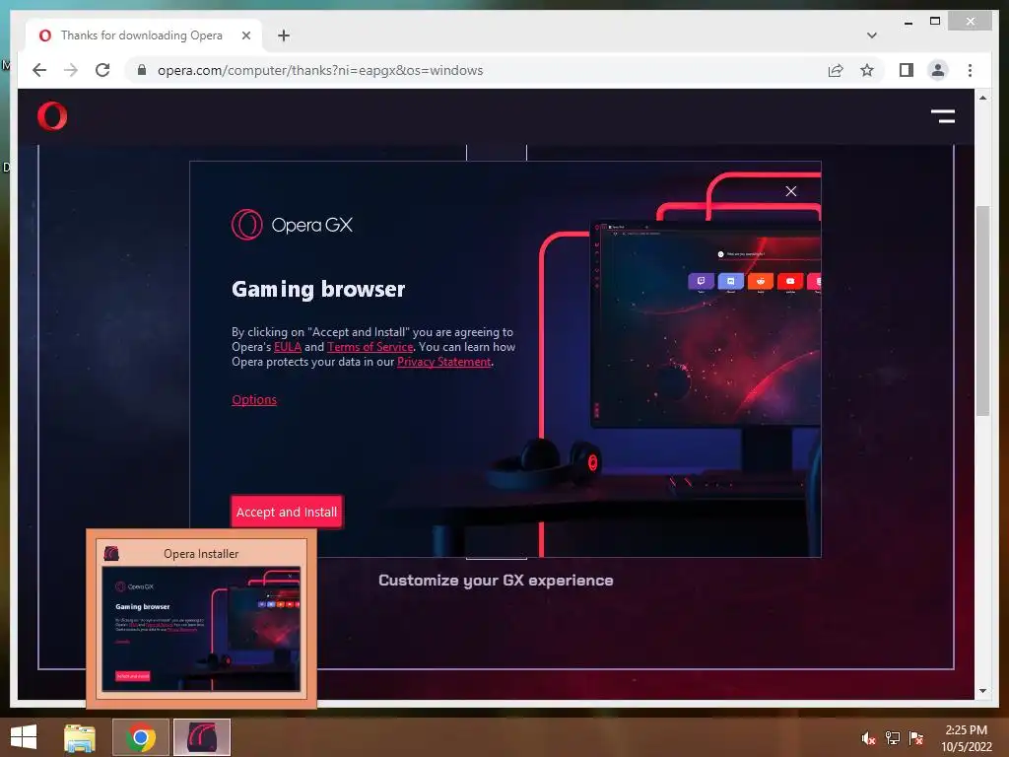Screen dimensions: 1009x757
Task: Open Action Center flag icon
Action: 916,738
